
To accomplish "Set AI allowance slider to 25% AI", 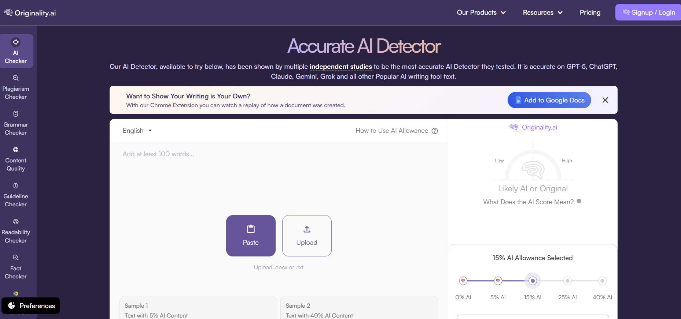I will tap(567, 281).
